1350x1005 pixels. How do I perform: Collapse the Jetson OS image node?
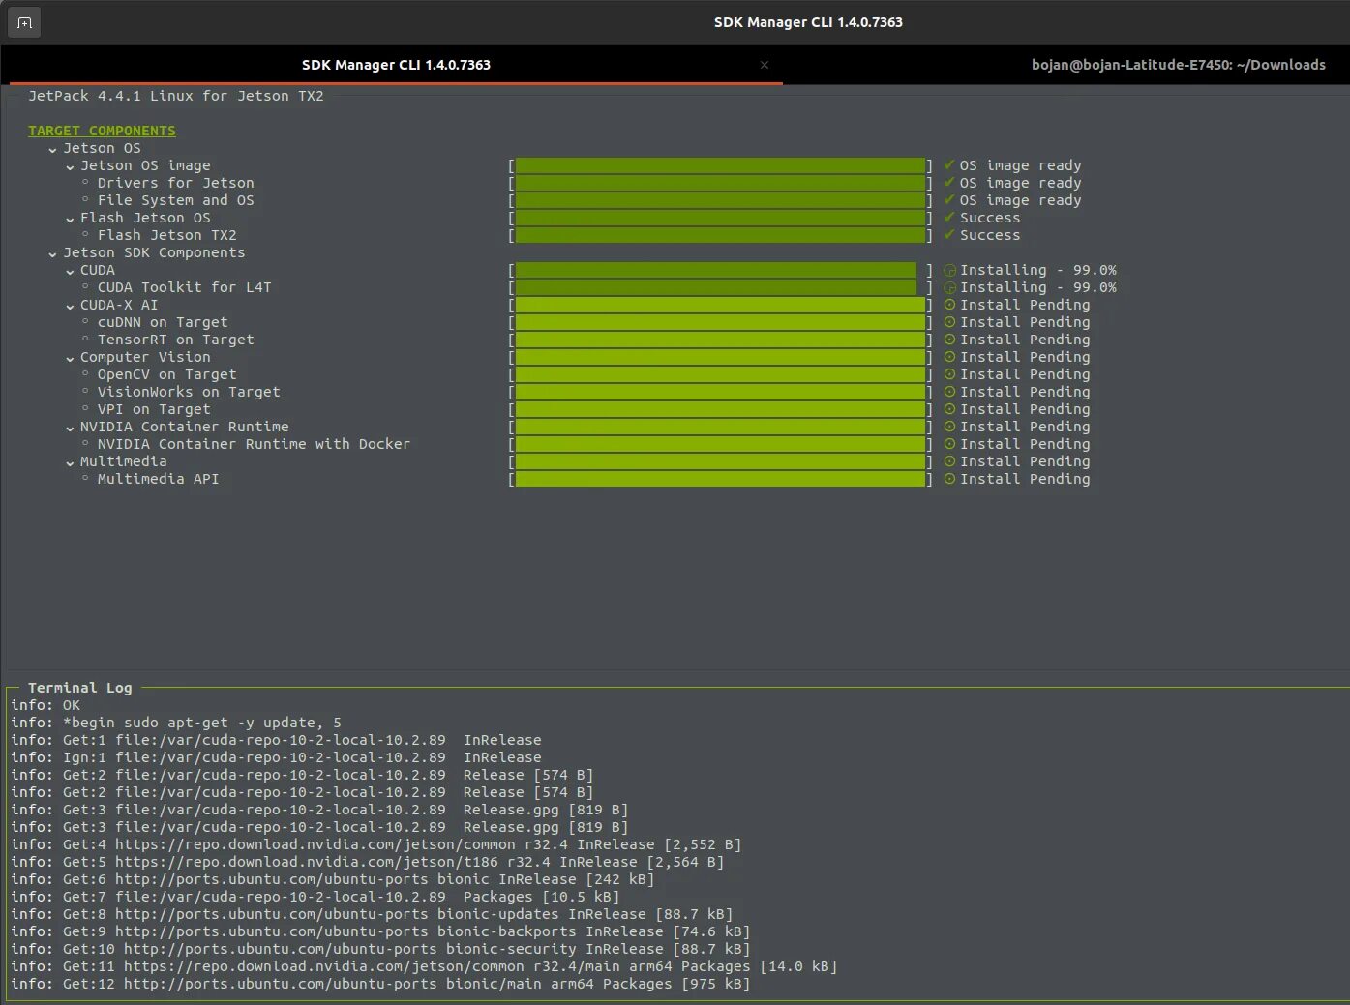pos(70,166)
